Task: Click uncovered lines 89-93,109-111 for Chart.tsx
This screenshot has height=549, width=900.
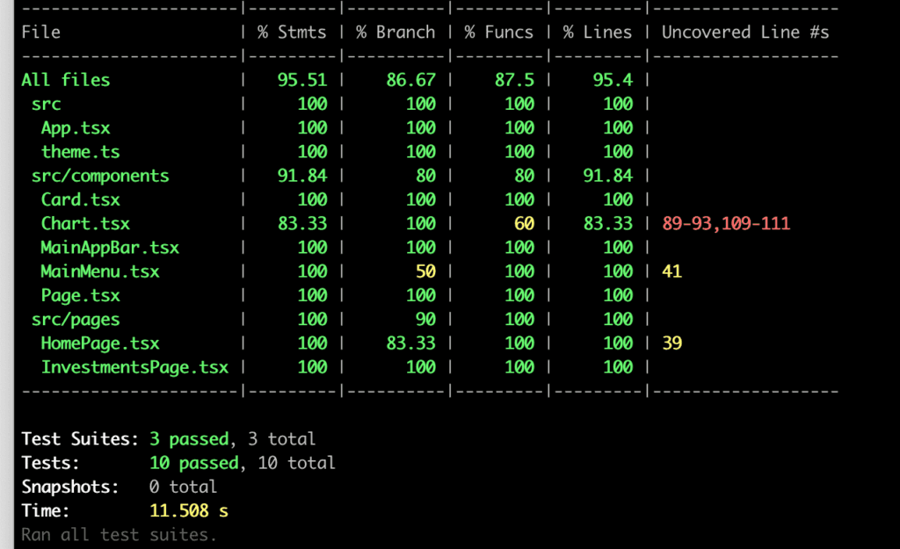Action: pos(726,224)
